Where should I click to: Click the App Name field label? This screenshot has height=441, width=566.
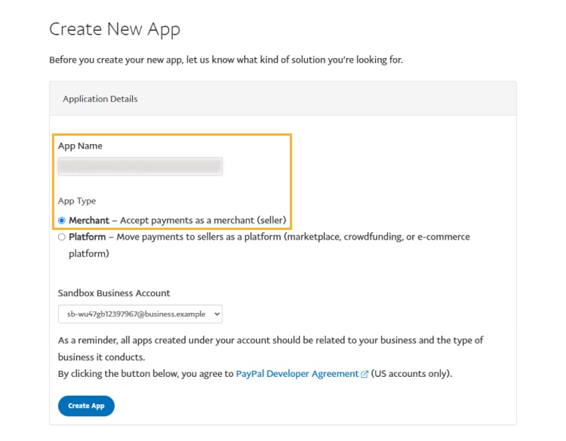[80, 145]
